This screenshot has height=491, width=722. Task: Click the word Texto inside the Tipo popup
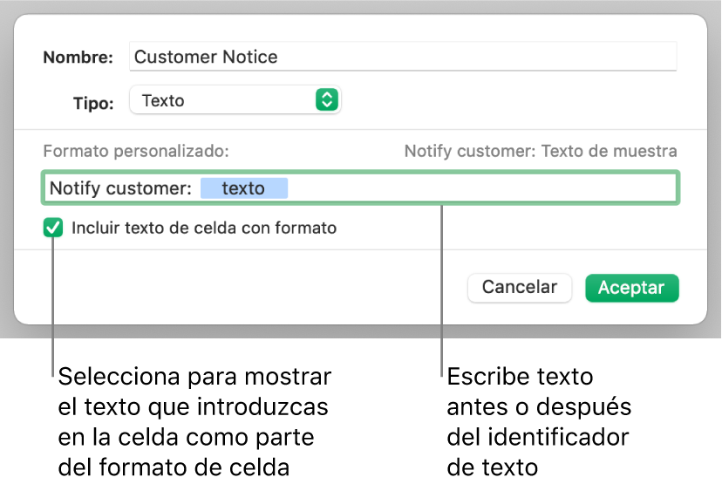163,100
